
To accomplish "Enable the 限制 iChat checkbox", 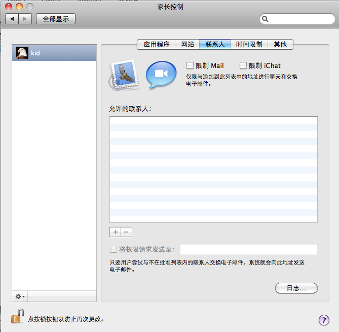I will pyautogui.click(x=243, y=65).
